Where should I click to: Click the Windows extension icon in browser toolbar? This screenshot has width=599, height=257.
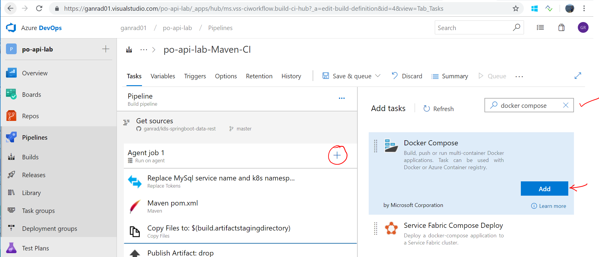(x=534, y=8)
